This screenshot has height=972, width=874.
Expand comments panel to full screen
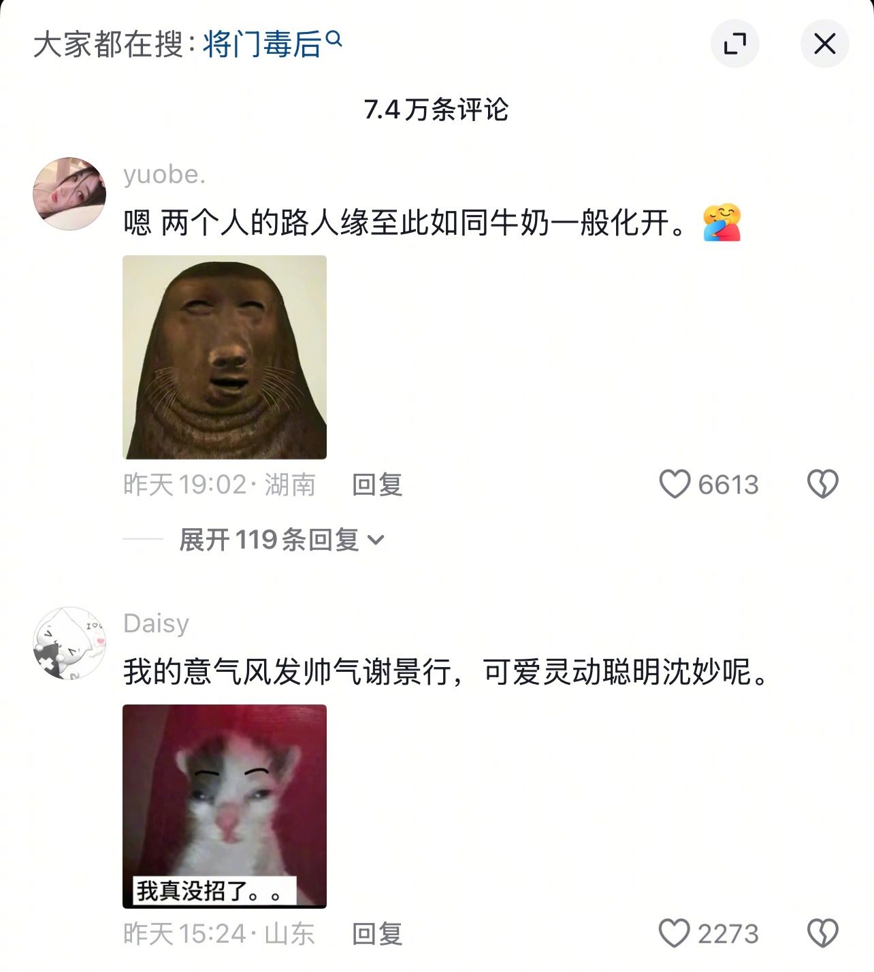click(x=734, y=44)
